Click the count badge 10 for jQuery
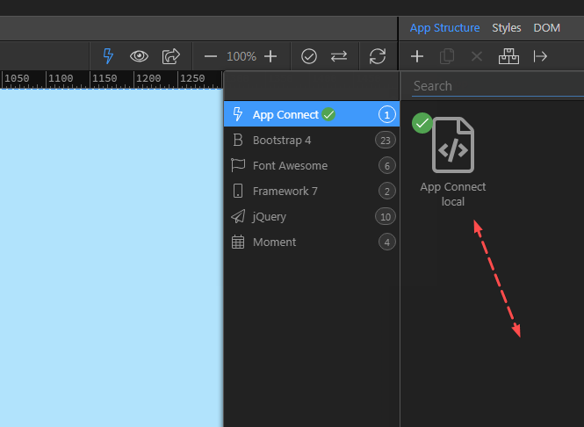 [x=386, y=217]
